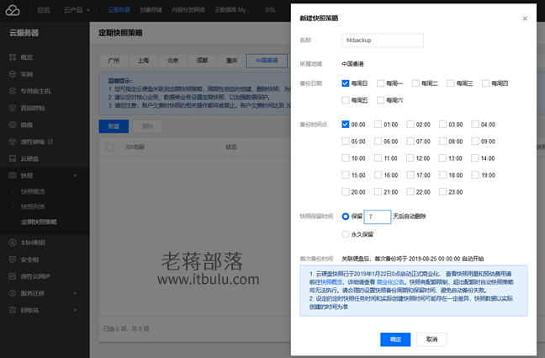Check the 每周六 backup day checkbox
545x358 pixels.
point(381,100)
